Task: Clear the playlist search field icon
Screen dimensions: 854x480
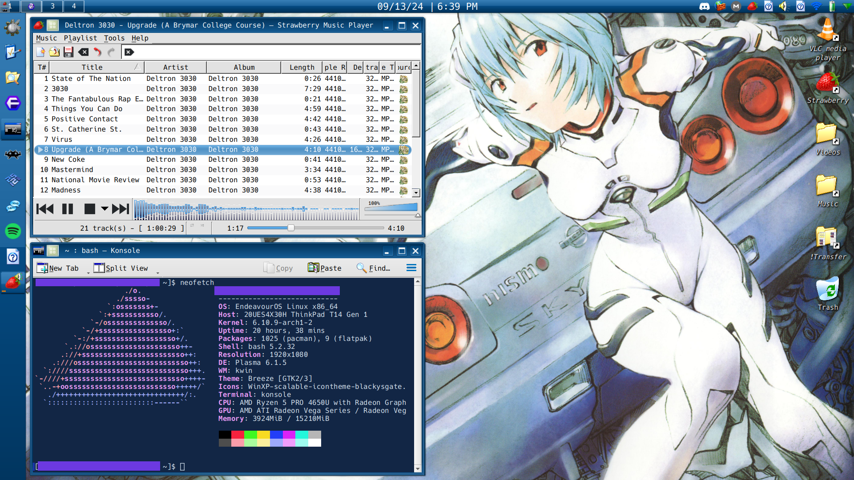Action: click(x=129, y=52)
